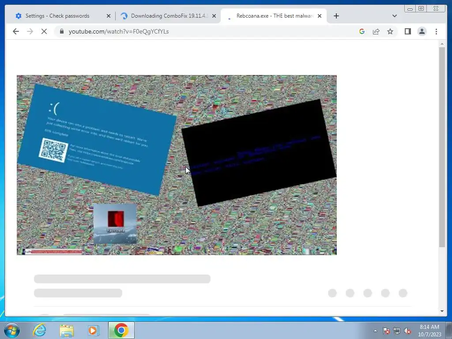Show hidden system tray icons
452x339 pixels.
(x=375, y=331)
